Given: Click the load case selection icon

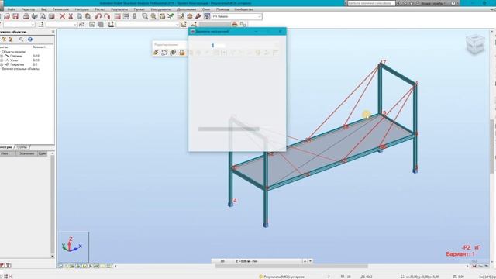Looking at the screenshot, I should [x=111, y=24].
